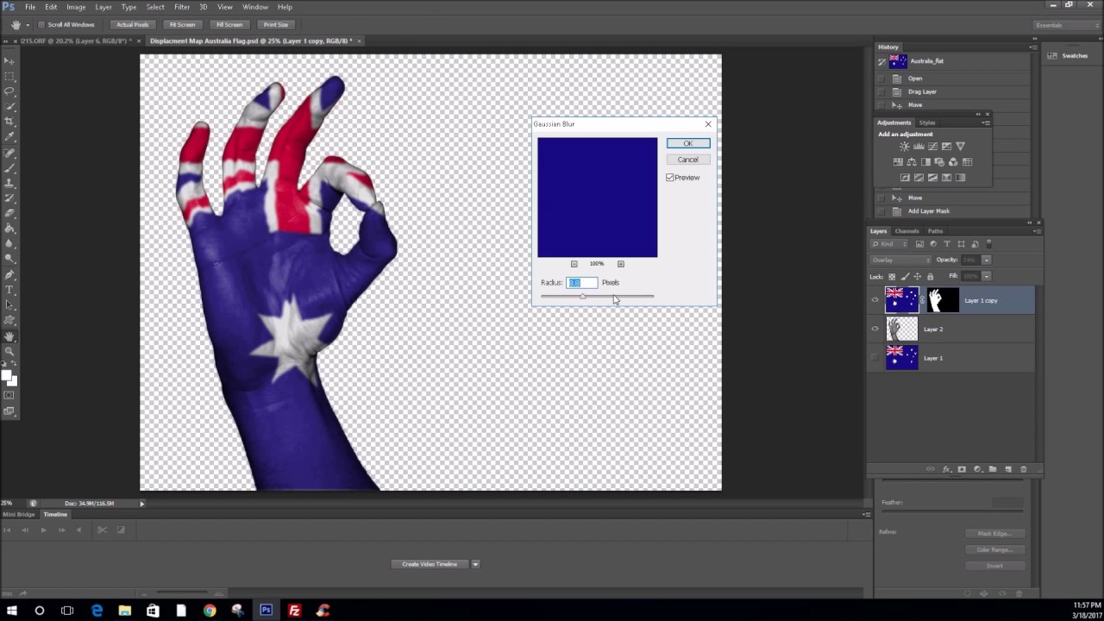Click the Fit Screen button
This screenshot has width=1104, height=621.
(182, 25)
